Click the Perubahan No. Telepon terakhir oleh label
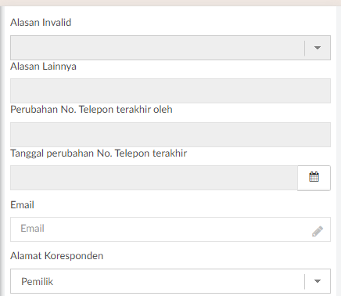Viewport: 341px width, 296px height. 92,110
